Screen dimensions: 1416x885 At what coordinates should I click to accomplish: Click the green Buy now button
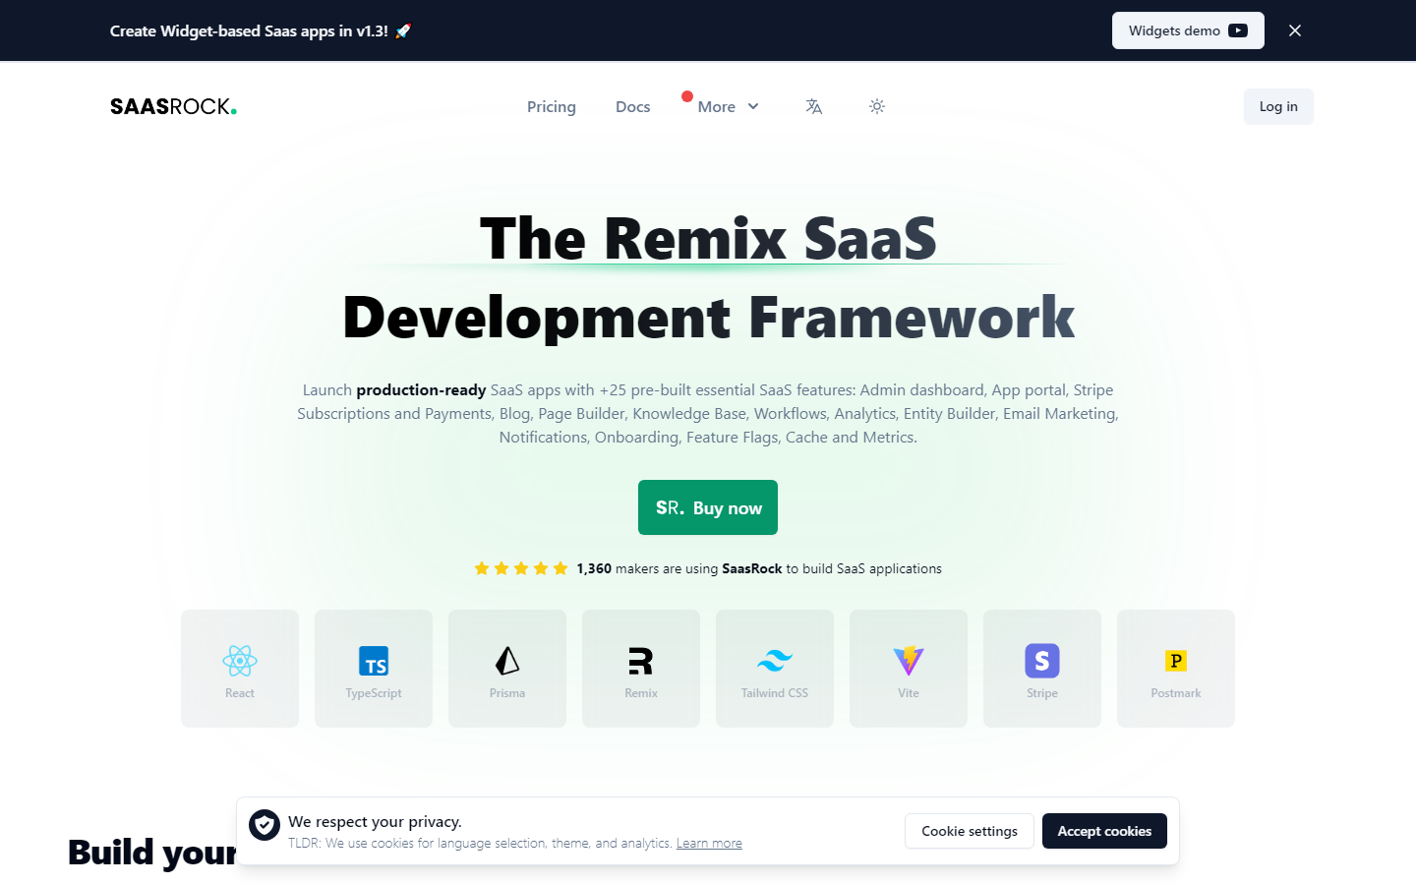coord(708,507)
